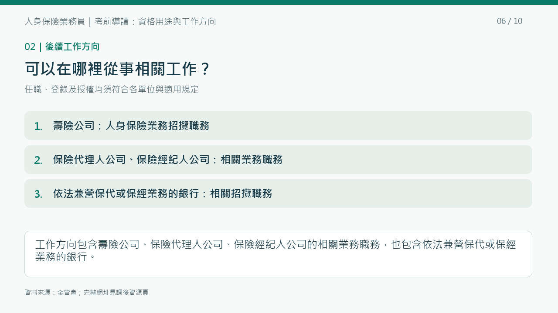This screenshot has height=313, width=558.
Task: Select list item 依法兼營保代或保經業務的銀行
Action: [278, 193]
